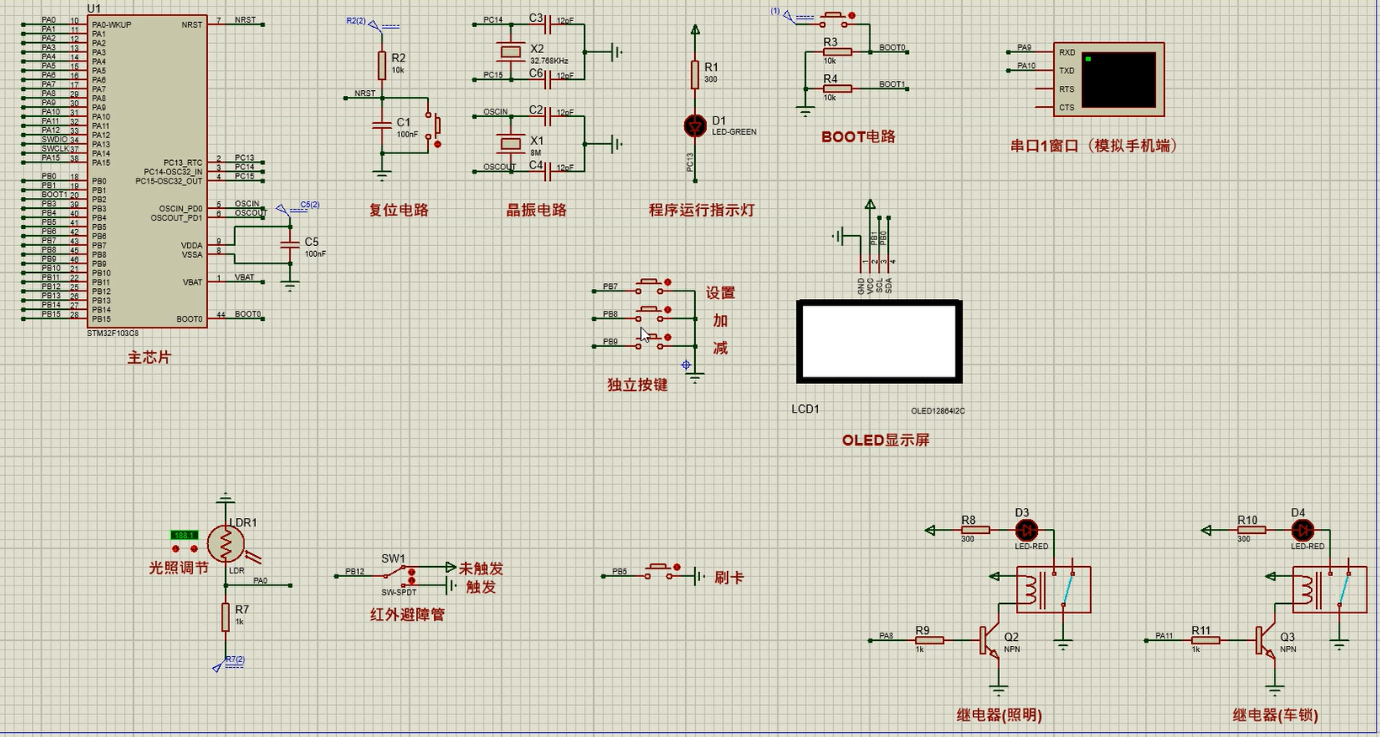Select the lock relay's red LED D4
This screenshot has width=1380, height=737.
[1302, 531]
